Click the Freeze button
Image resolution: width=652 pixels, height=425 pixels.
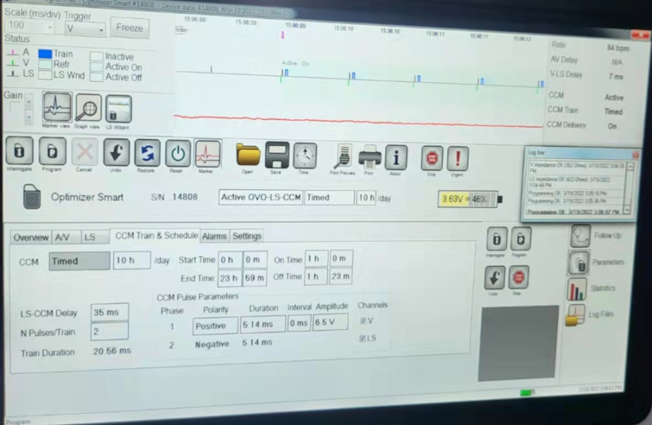129,28
